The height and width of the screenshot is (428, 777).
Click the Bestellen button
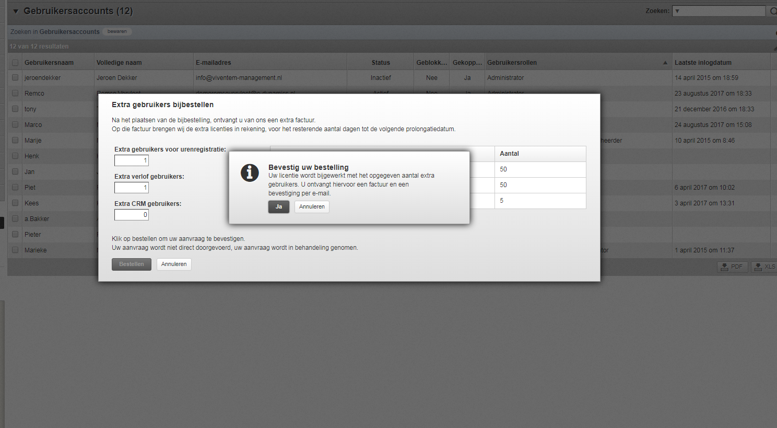(132, 264)
